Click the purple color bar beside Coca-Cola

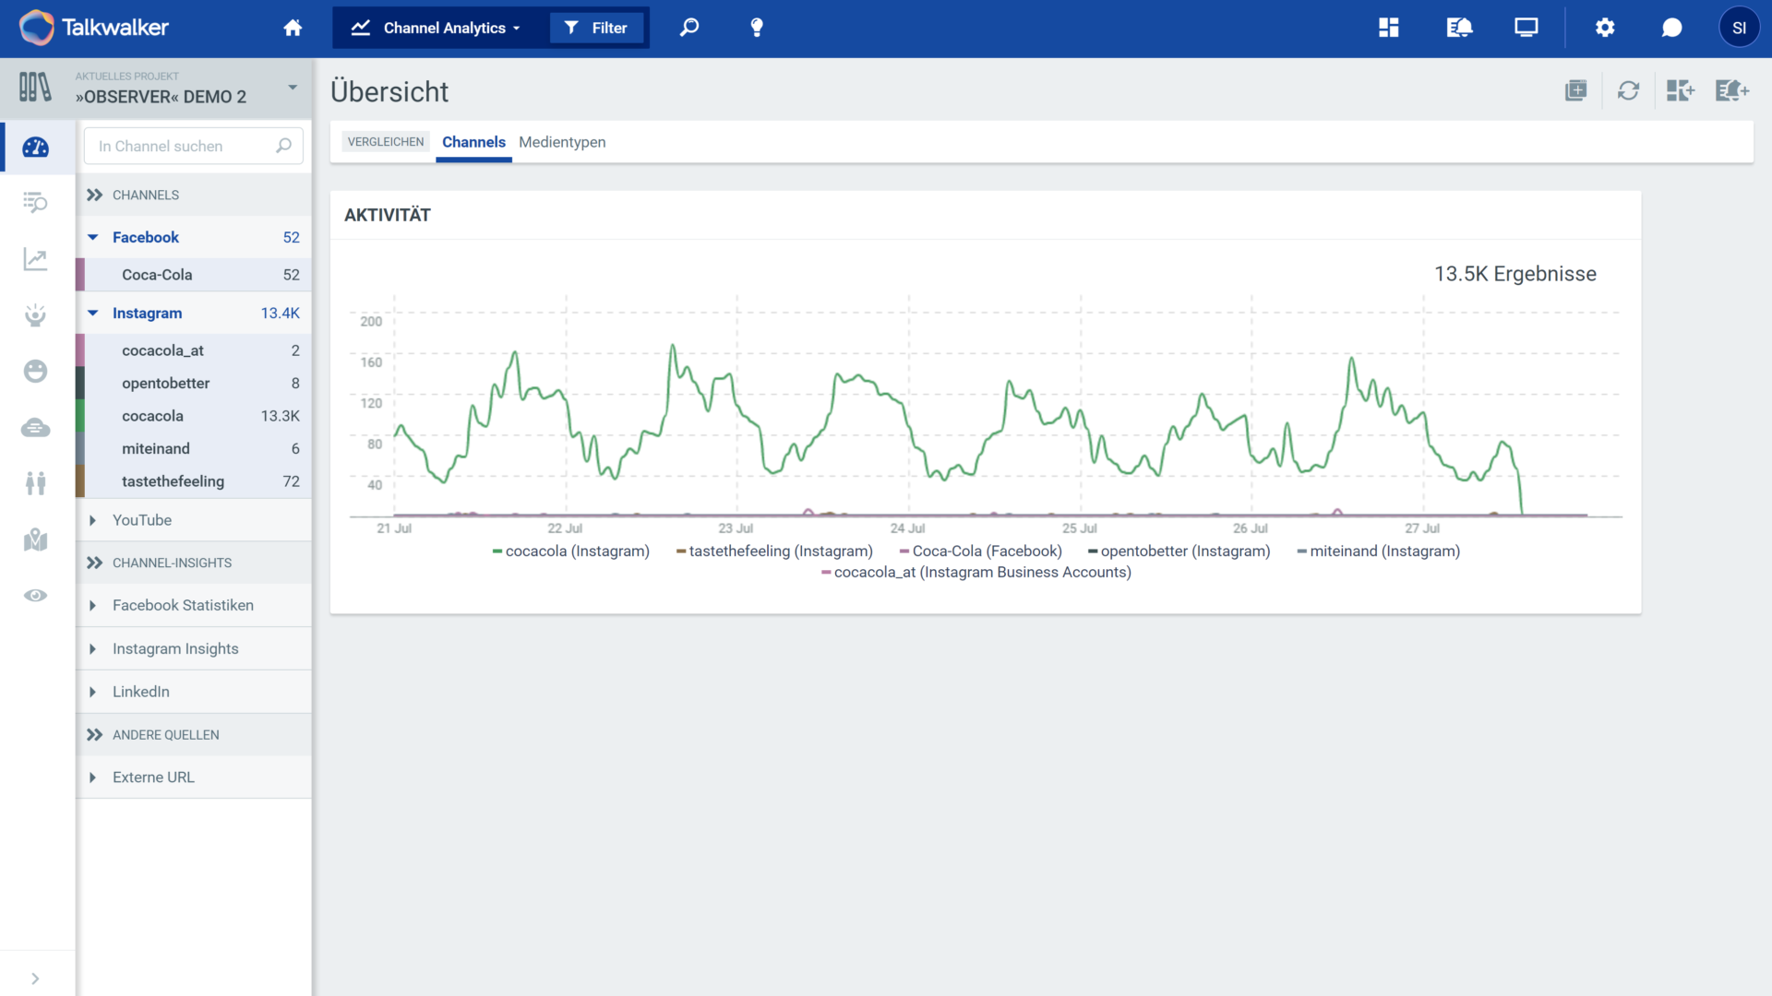click(x=80, y=275)
